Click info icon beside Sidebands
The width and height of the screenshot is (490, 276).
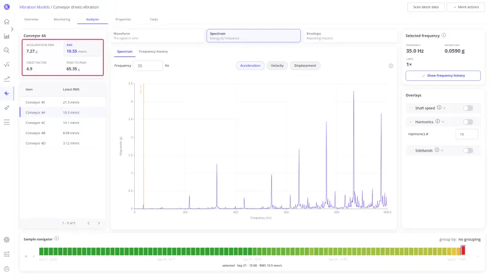click(x=437, y=150)
